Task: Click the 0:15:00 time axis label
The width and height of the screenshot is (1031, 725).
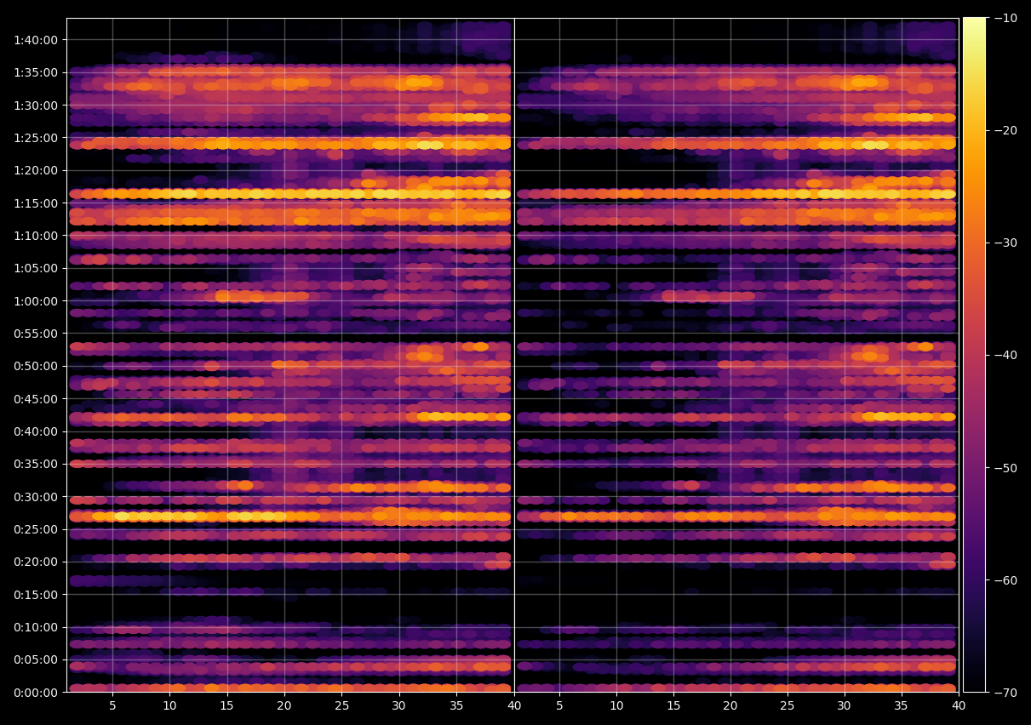Action: (35, 595)
